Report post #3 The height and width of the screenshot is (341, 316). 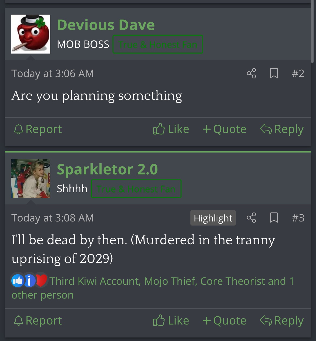(38, 320)
